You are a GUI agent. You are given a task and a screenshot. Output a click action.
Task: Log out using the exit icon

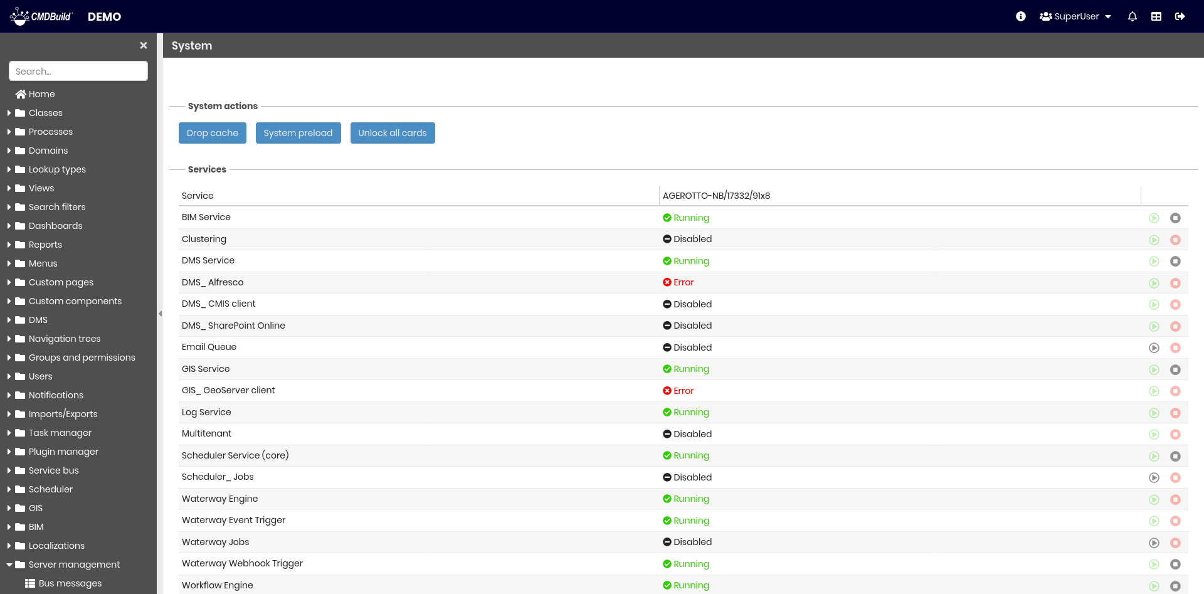pyautogui.click(x=1180, y=16)
